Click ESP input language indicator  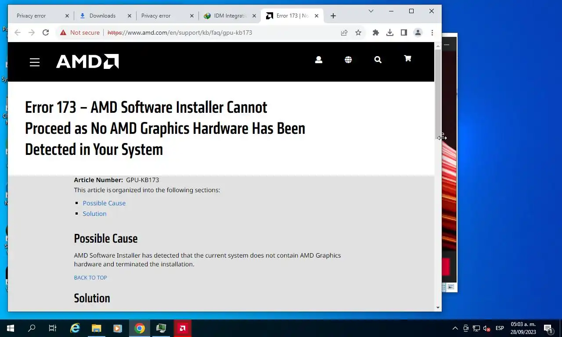pyautogui.click(x=500, y=328)
